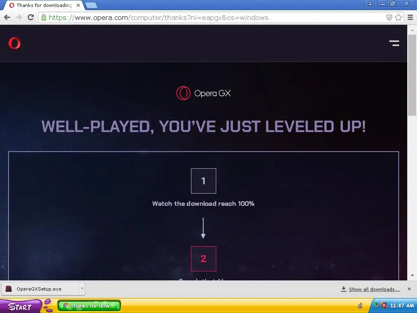Click the taskbar clock showing 11:07 AM
Image resolution: width=417 pixels, height=313 pixels.
coord(402,306)
